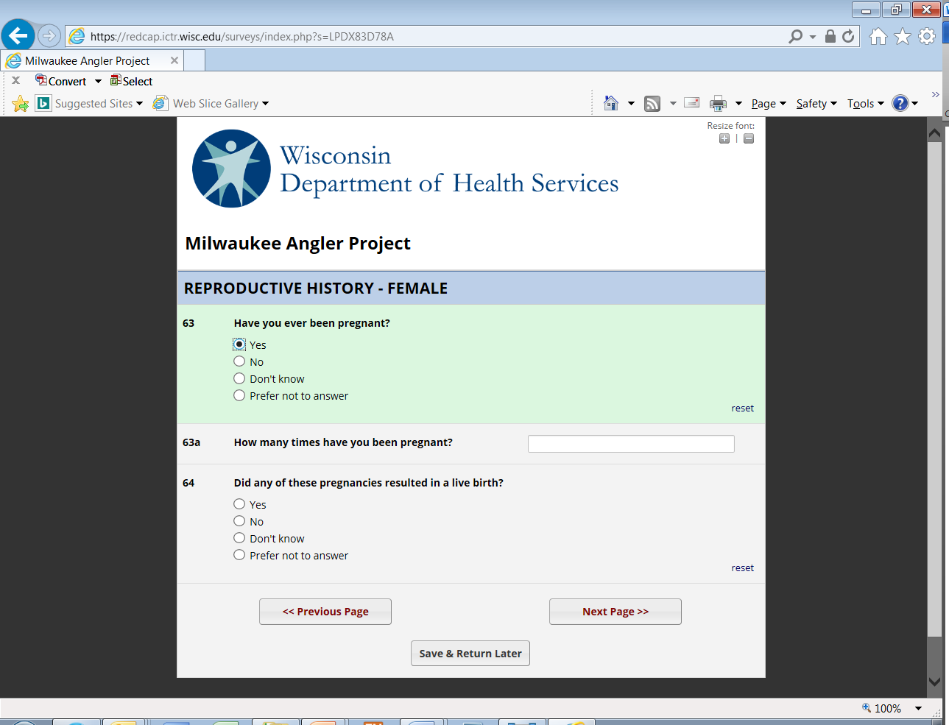Click the security lock icon in address bar
Screen dimensions: 949x725
coord(830,36)
